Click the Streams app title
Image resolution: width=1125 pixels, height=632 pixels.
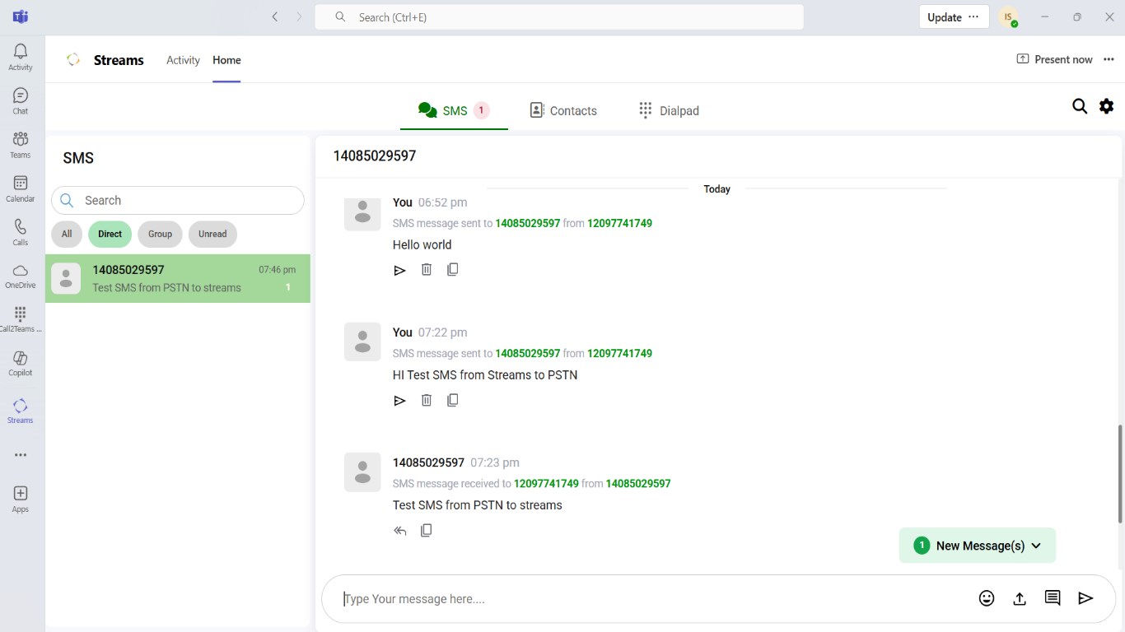coord(119,60)
